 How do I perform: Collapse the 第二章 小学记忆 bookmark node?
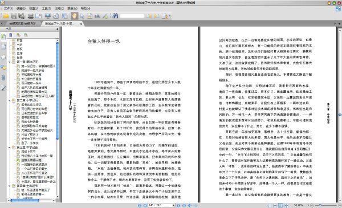click(x=10, y=100)
